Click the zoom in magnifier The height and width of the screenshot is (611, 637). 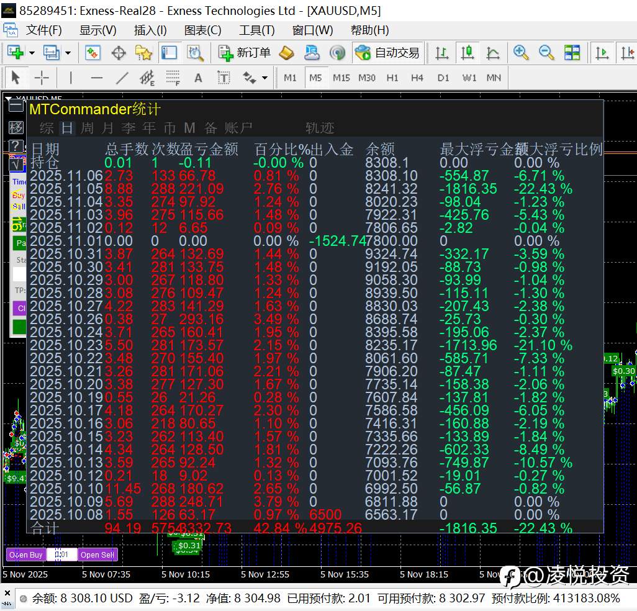[x=521, y=53]
